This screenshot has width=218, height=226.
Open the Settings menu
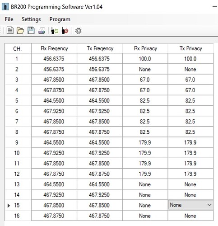click(x=31, y=19)
